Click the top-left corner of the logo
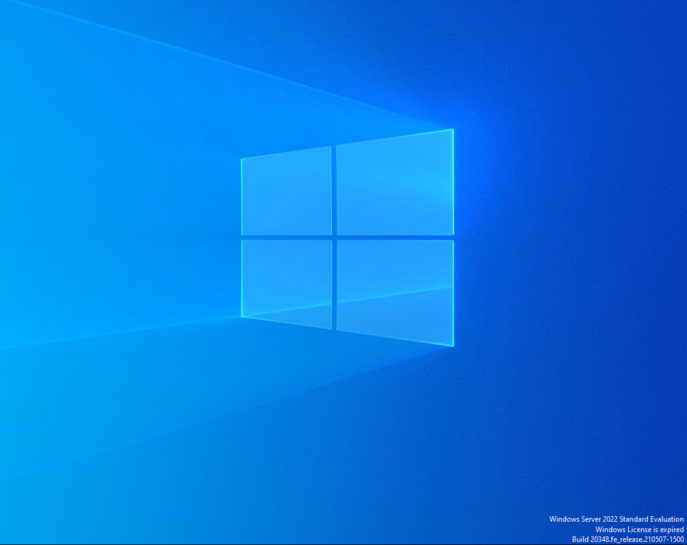The image size is (687, 545). click(242, 160)
